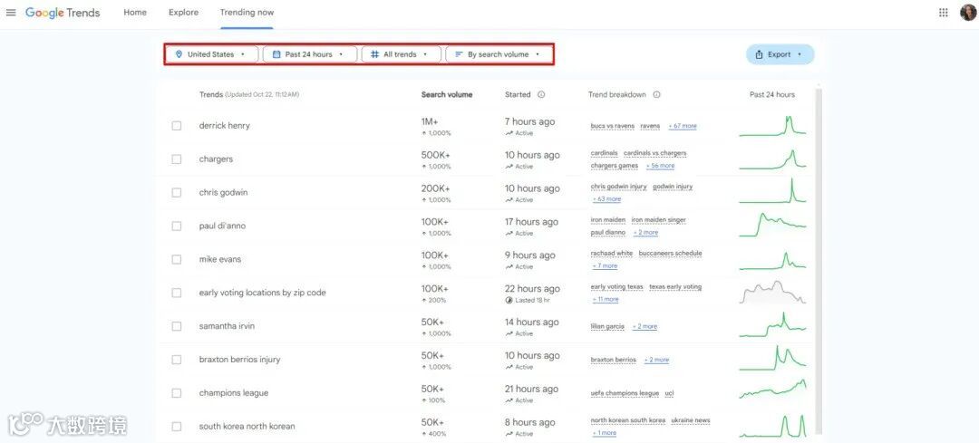The image size is (979, 443).
Task: Open the north korean south korea link
Action: 628,420
